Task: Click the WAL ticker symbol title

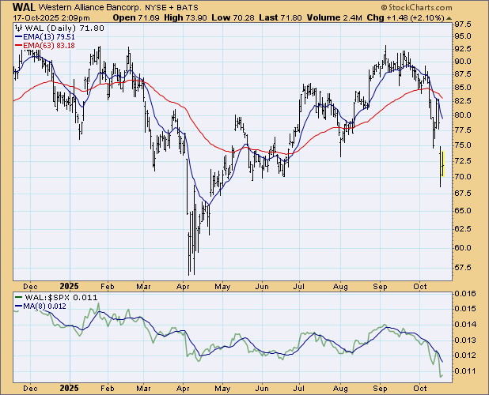Action: coord(24,7)
